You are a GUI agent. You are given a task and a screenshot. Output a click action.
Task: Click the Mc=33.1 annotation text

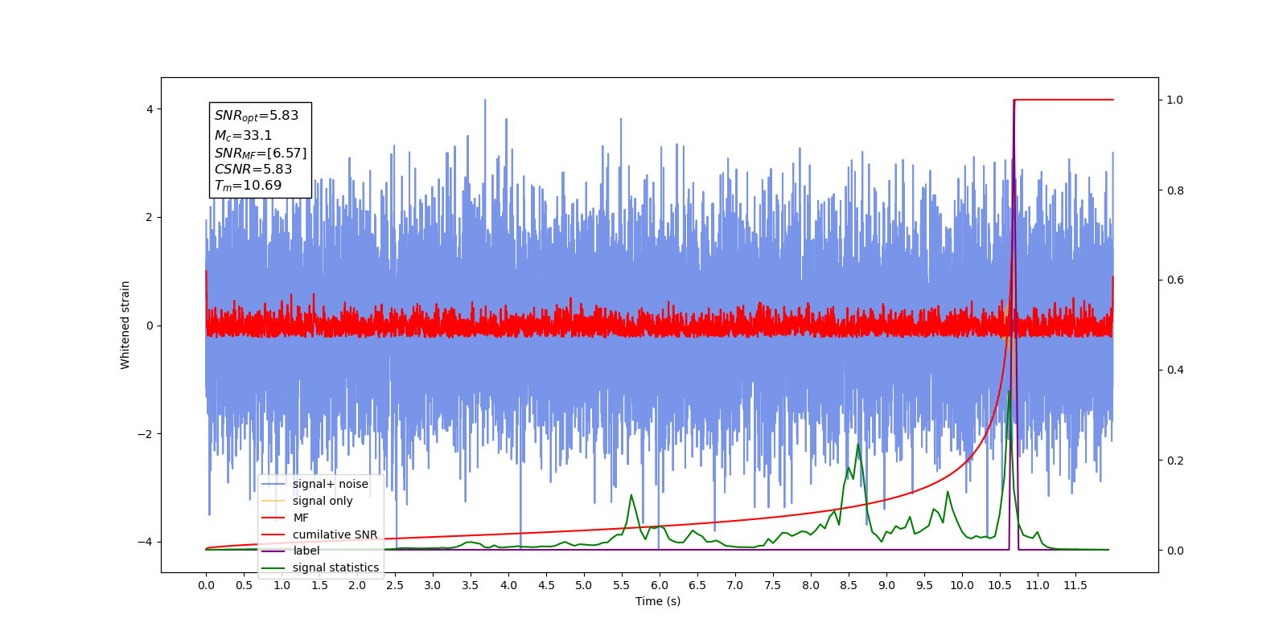click(243, 136)
